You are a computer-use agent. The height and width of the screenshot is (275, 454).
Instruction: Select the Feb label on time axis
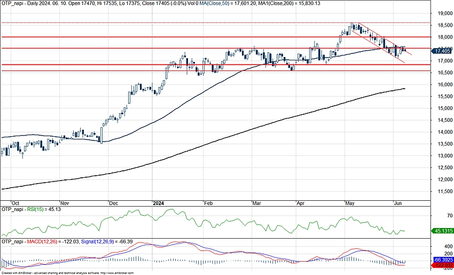tap(208, 203)
